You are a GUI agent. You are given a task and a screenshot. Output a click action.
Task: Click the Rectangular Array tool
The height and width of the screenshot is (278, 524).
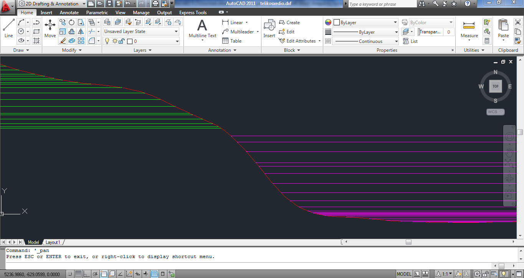tap(81, 41)
